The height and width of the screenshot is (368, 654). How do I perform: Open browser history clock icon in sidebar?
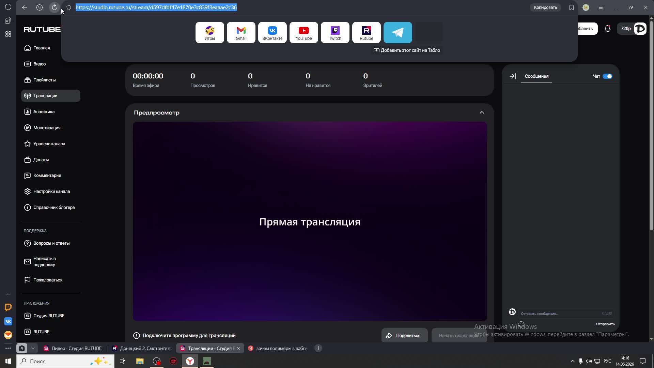[x=8, y=7]
